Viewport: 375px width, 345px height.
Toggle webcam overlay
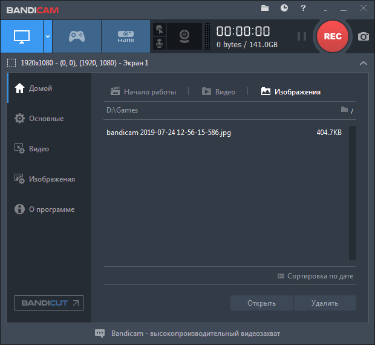click(x=184, y=36)
